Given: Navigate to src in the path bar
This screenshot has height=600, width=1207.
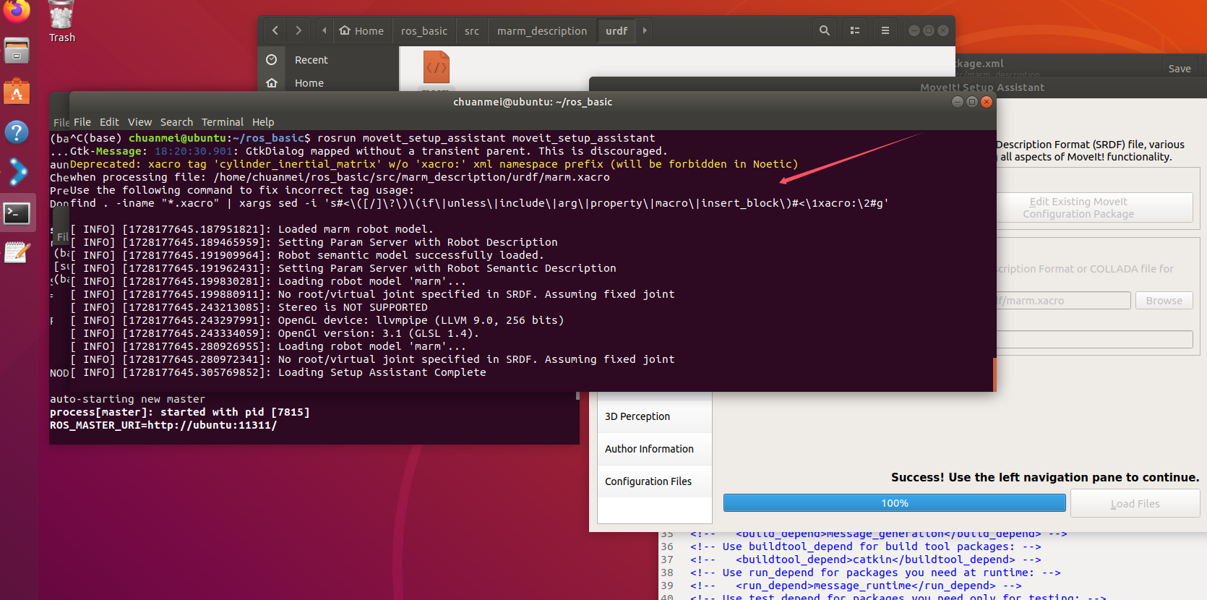Looking at the screenshot, I should point(472,30).
